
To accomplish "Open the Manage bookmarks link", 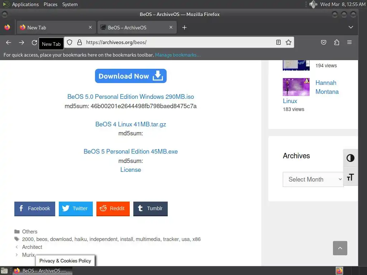I will pos(178,55).
